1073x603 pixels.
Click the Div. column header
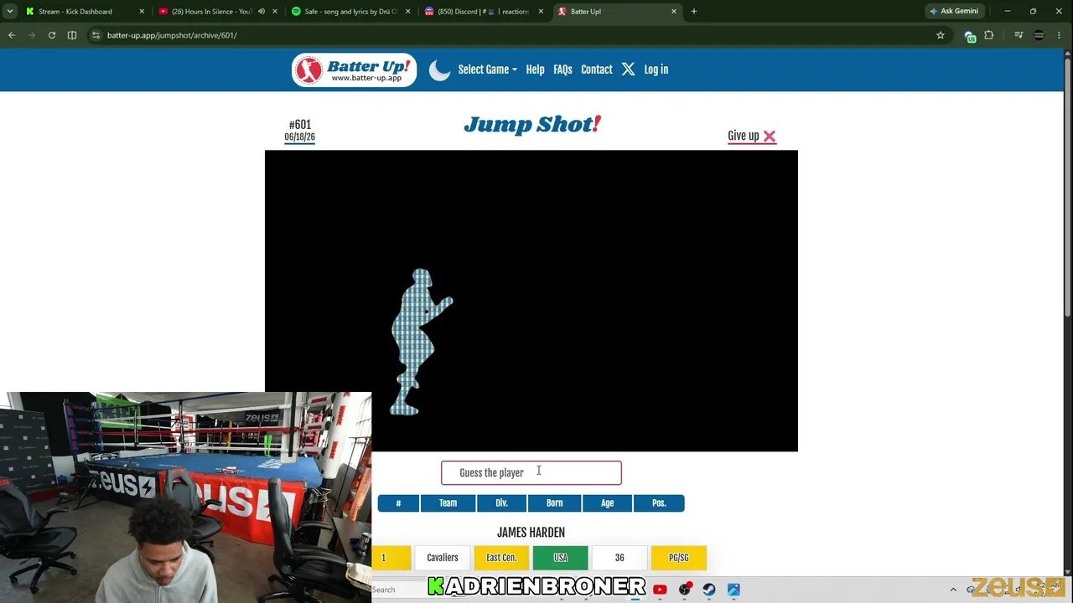[x=501, y=503]
